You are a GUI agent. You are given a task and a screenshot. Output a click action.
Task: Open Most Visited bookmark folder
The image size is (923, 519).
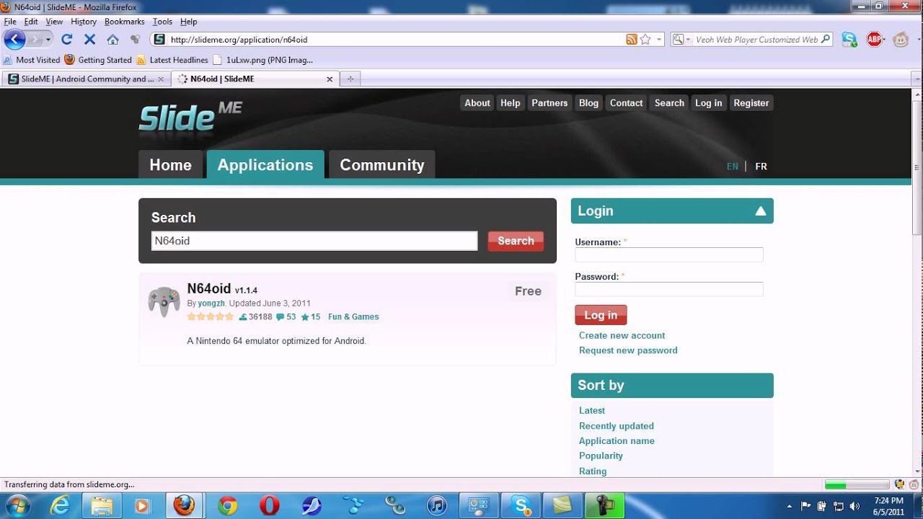pyautogui.click(x=32, y=60)
